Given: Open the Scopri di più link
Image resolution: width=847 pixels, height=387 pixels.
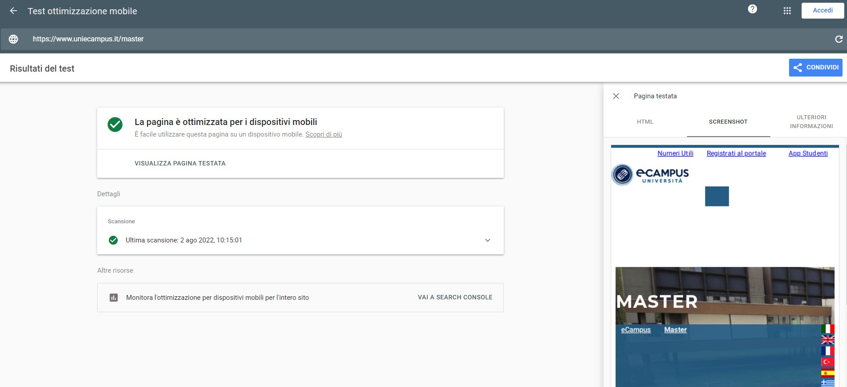Looking at the screenshot, I should pos(324,134).
